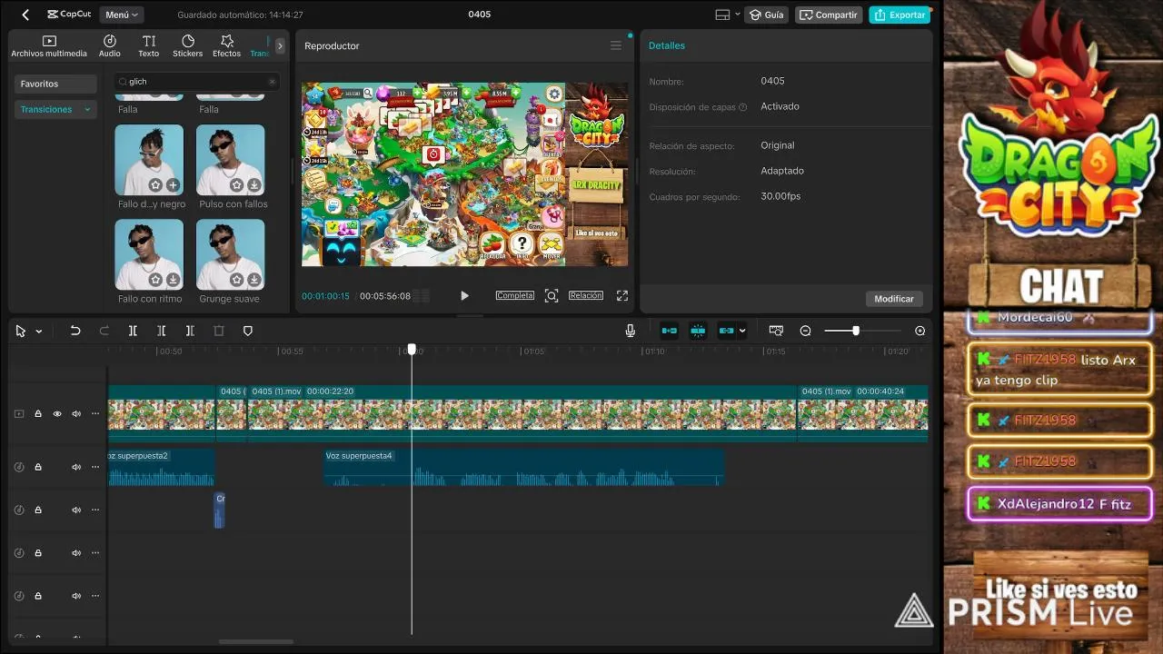This screenshot has width=1163, height=654.
Task: Redo the last action
Action: pos(104,332)
